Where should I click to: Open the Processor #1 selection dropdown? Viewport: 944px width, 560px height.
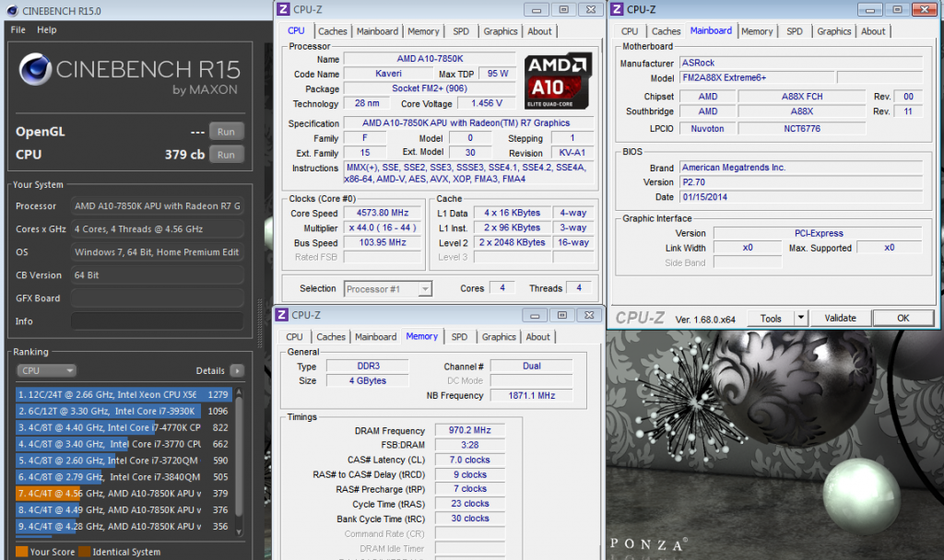[387, 289]
